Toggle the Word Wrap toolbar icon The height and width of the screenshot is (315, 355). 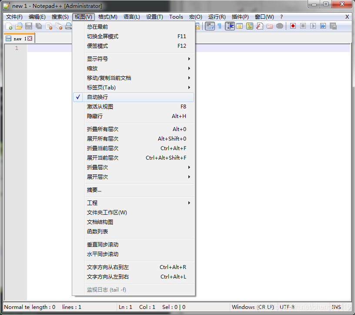pyautogui.click(x=210, y=26)
